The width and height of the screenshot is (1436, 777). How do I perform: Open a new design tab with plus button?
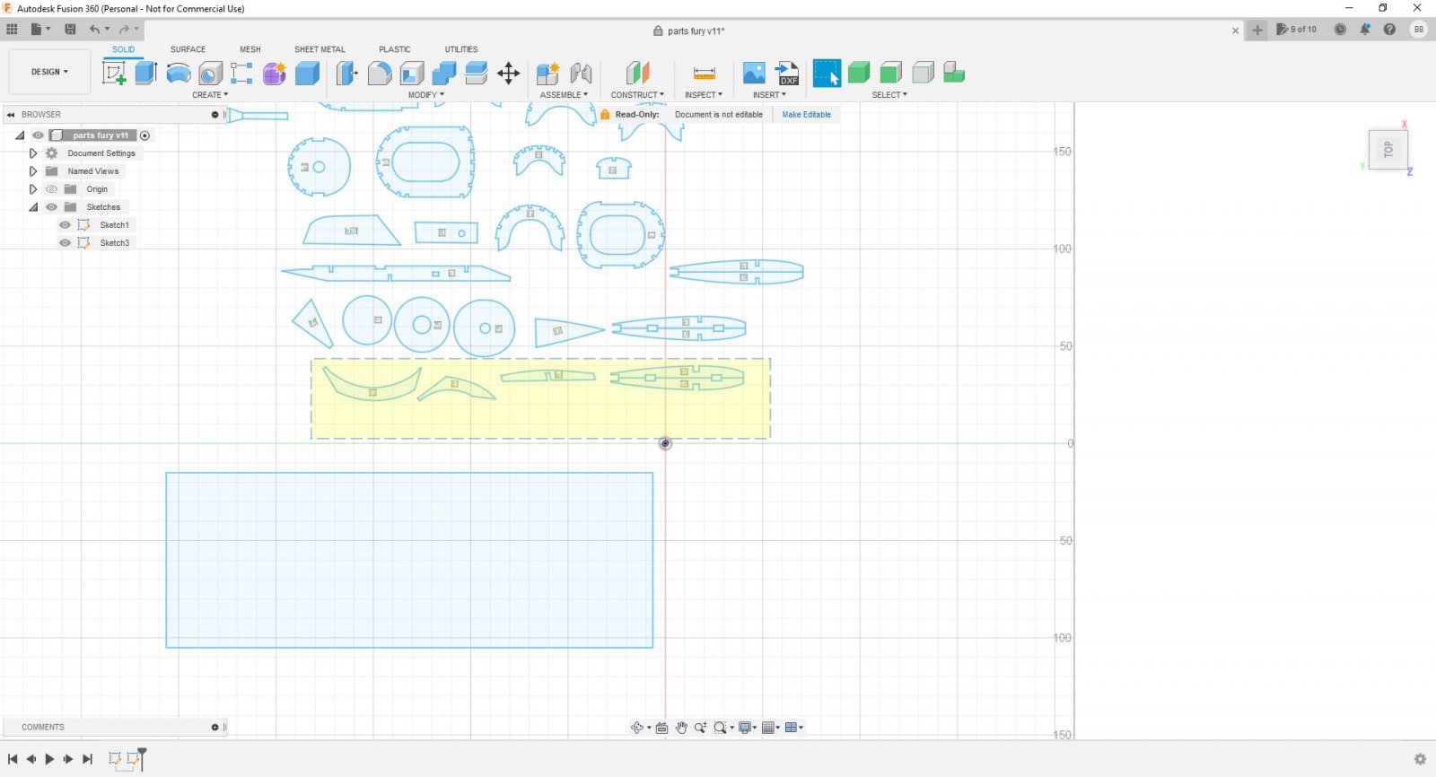pos(1257,31)
